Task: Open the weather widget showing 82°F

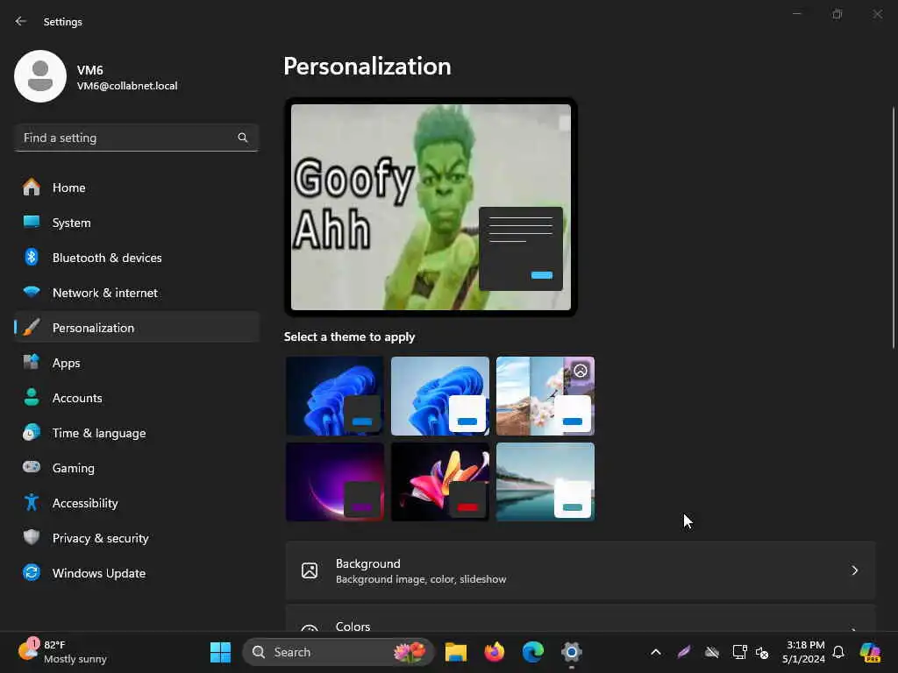Action: pos(63,652)
